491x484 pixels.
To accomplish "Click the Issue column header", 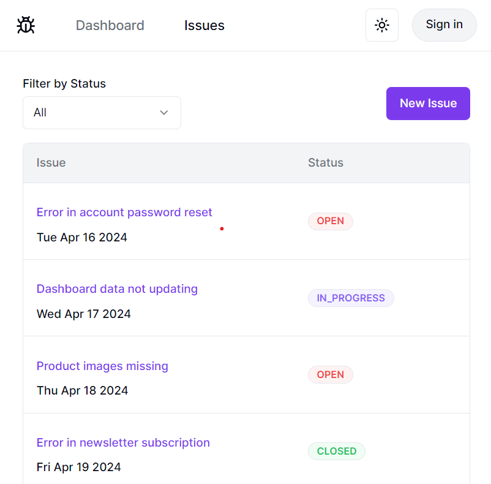I will point(51,162).
